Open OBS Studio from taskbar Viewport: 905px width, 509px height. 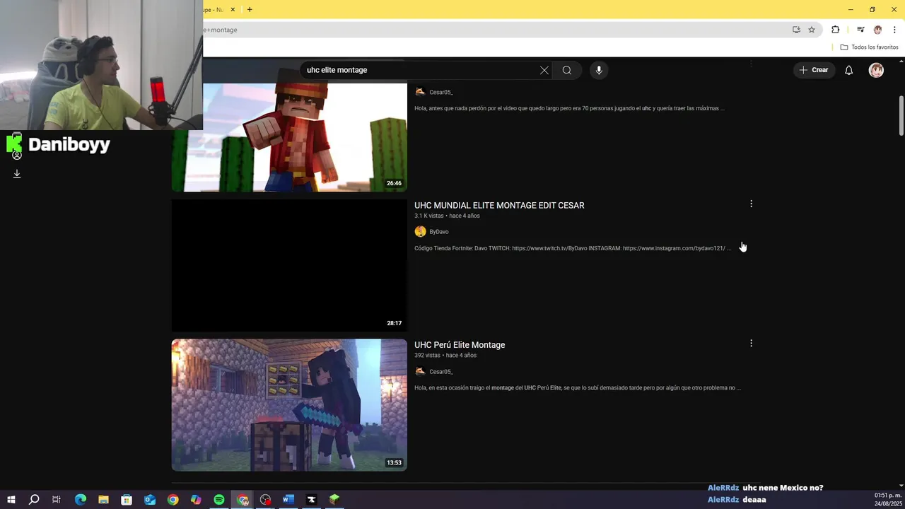point(265,500)
